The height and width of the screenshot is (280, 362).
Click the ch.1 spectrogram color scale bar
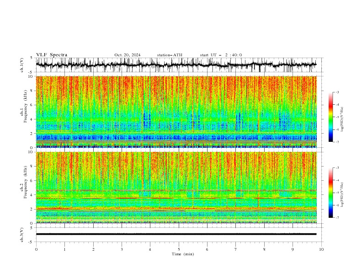pos(330,117)
